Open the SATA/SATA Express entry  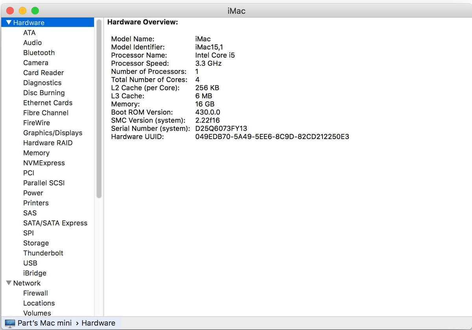[x=55, y=223]
